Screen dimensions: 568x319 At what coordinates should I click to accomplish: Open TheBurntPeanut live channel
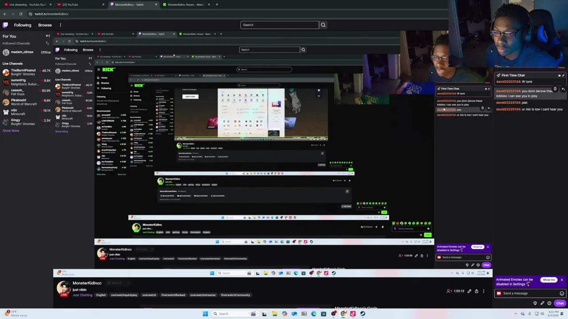[x=26, y=72]
